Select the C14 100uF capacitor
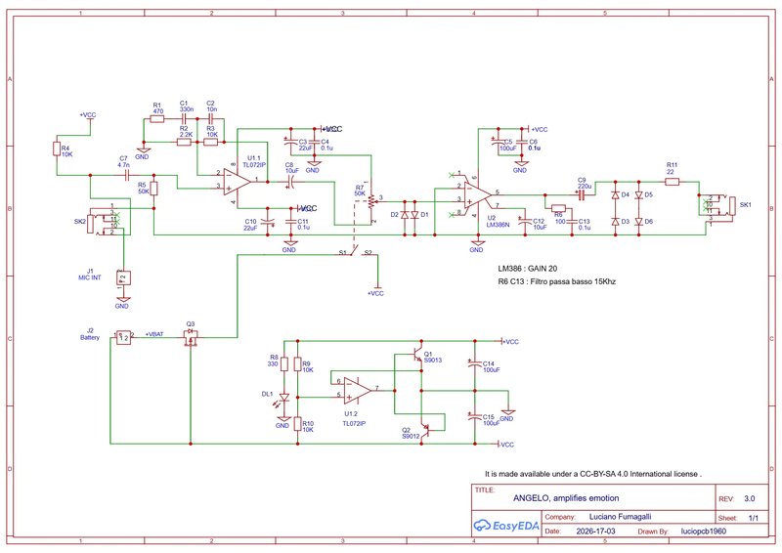 (475, 364)
